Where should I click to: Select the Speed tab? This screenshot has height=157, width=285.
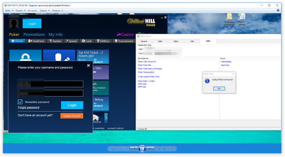[71, 41]
